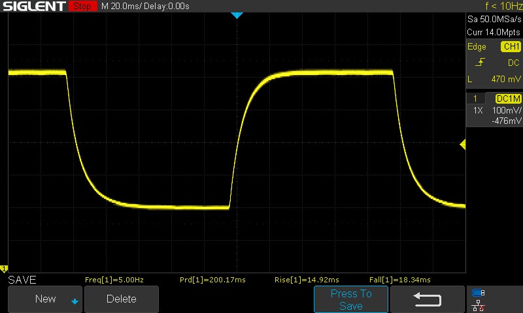The image size is (523, 313).
Task: Click the Curr 14.0Mpts memory depth
Action: [x=494, y=32]
